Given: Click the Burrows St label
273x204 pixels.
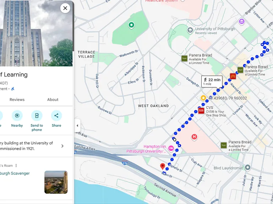Looking at the screenshot, I should (105, 110).
